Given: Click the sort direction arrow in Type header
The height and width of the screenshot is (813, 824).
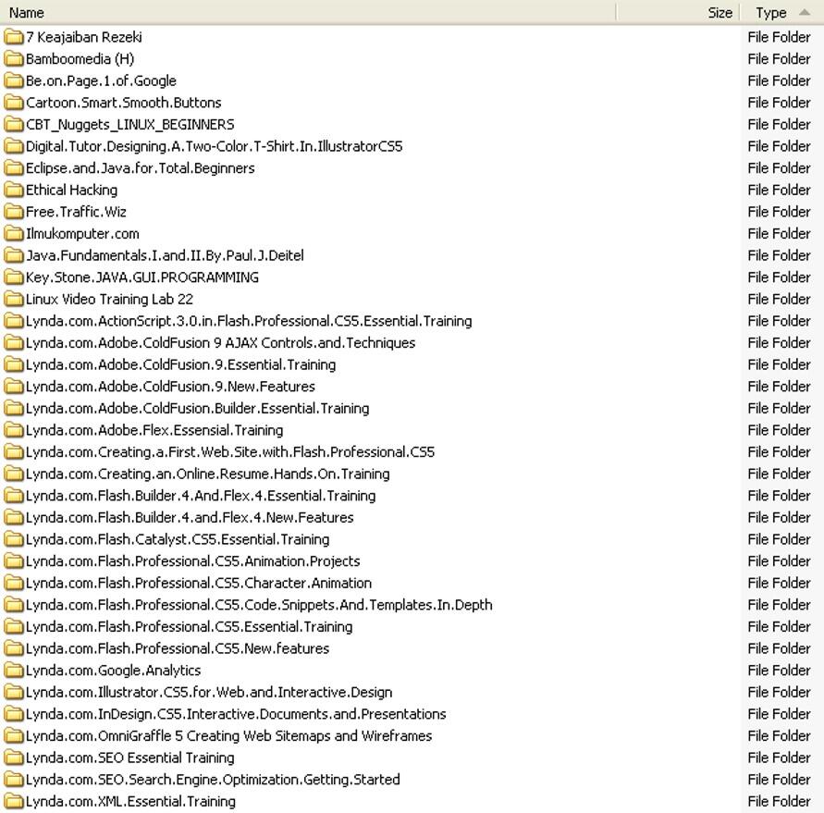Looking at the screenshot, I should (804, 12).
